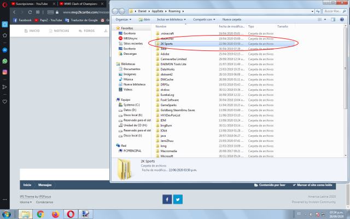Viewport: 350px width, 219px height.
Task: Open Opera sidebar bookmarks heart icon
Action: tap(5, 101)
